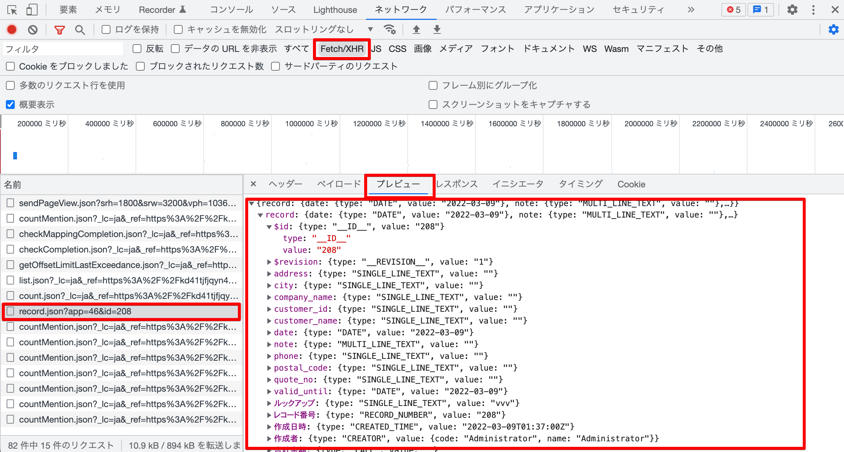Viewport: 844px width, 452px height.
Task: Expand the $revision property in preview
Action: click(269, 262)
